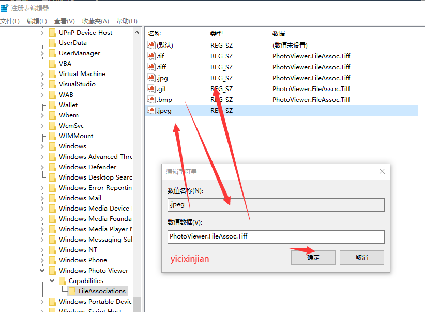Click the .jpg row's PhotoViewer.FileAssoc.Tiff data
The height and width of the screenshot is (312, 425).
click(311, 78)
